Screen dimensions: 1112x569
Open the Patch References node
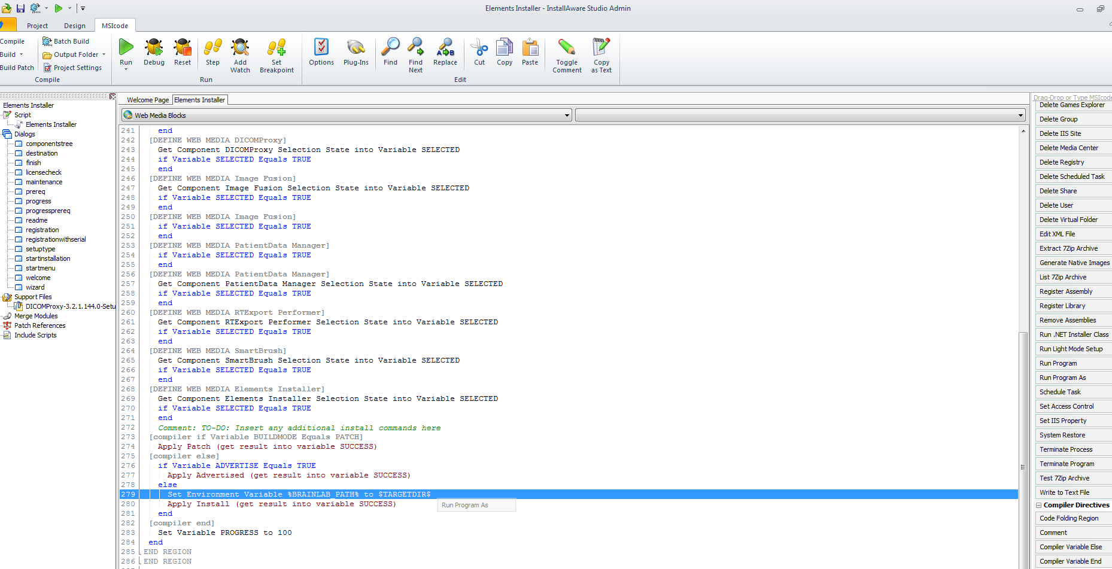[x=40, y=325]
